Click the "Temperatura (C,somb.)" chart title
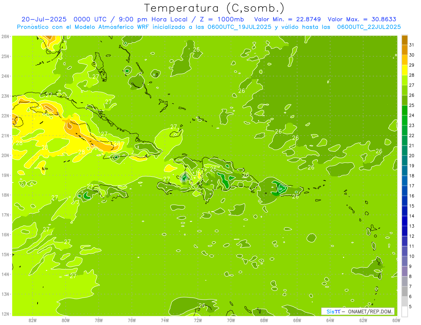Image resolution: width=421 pixels, height=325 pixels. 214,8
